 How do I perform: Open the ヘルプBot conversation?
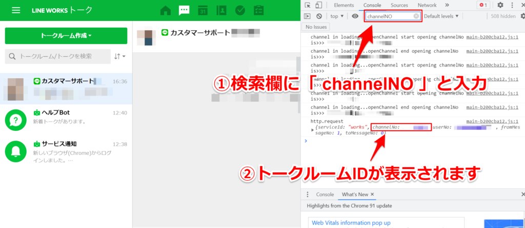pos(66,120)
